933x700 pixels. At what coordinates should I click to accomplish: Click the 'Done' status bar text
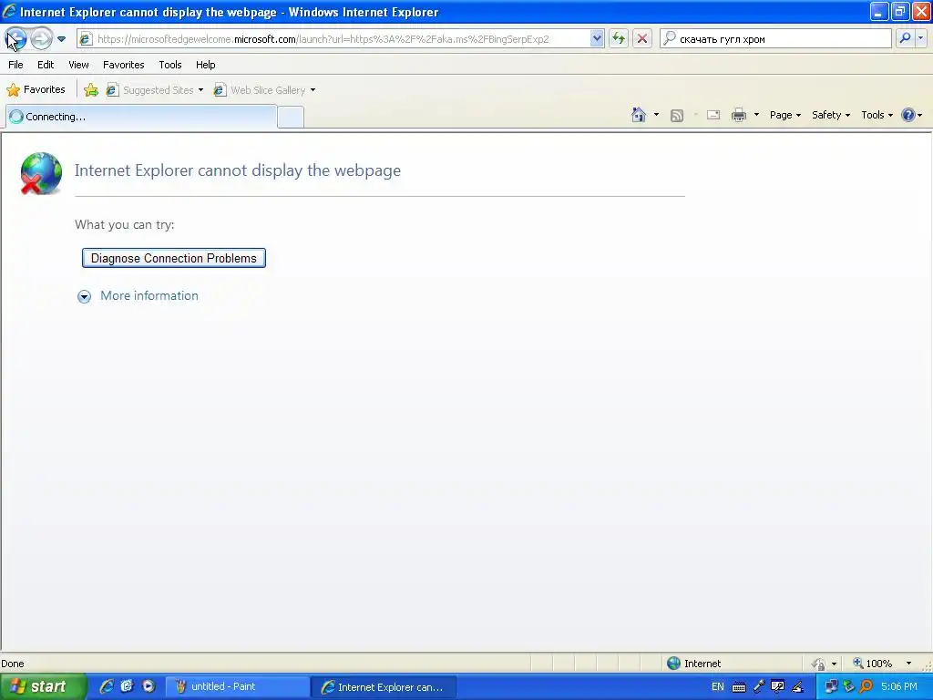(x=13, y=664)
